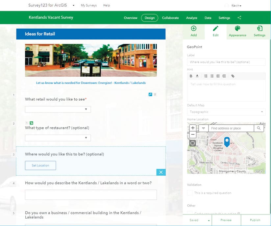This screenshot has width=271, height=226.
Task: Click the Find address or place field
Action: 230,128
